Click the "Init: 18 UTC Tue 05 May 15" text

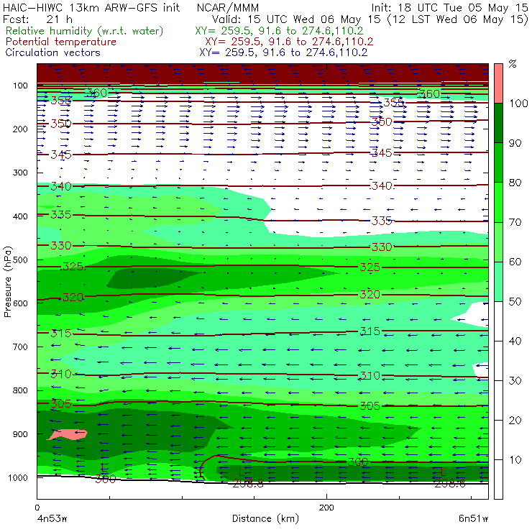[x=449, y=8]
